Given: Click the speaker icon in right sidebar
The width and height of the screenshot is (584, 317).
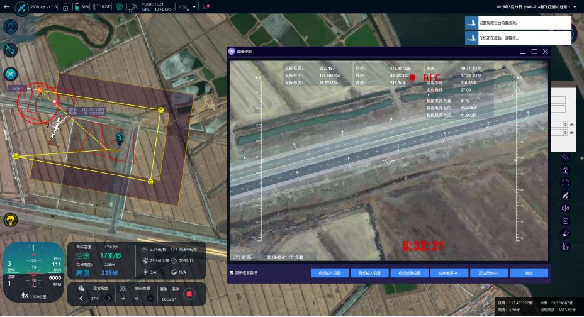Looking at the screenshot, I should point(564,208).
